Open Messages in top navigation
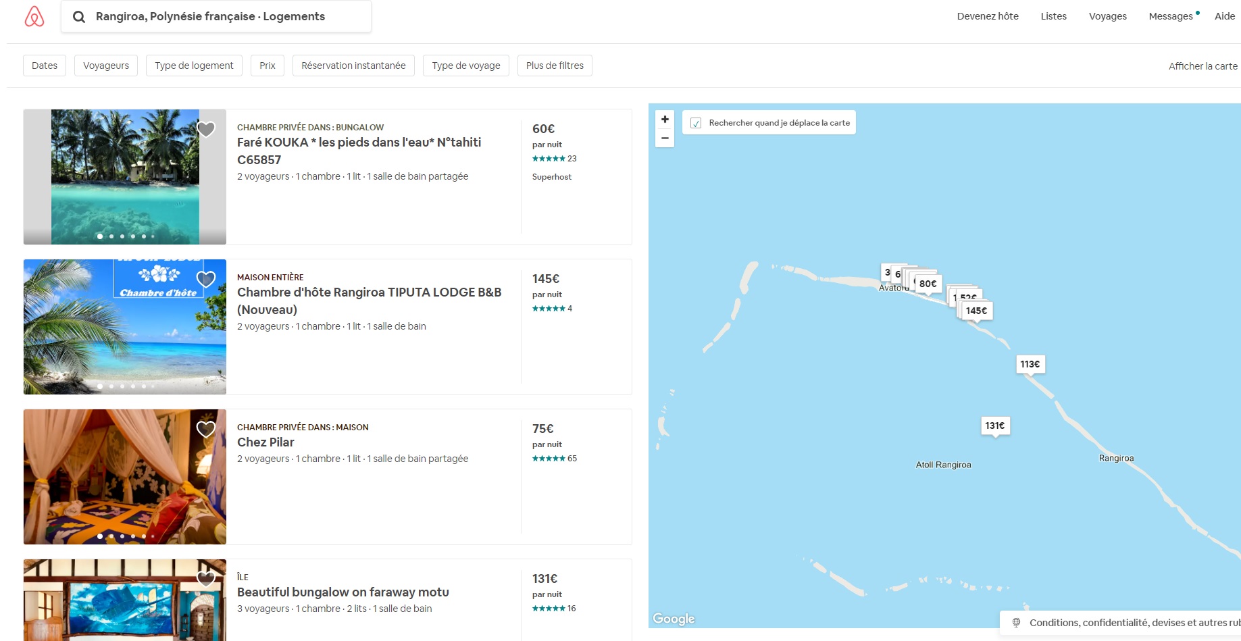Screen dimensions: 1241x641 tap(1171, 16)
